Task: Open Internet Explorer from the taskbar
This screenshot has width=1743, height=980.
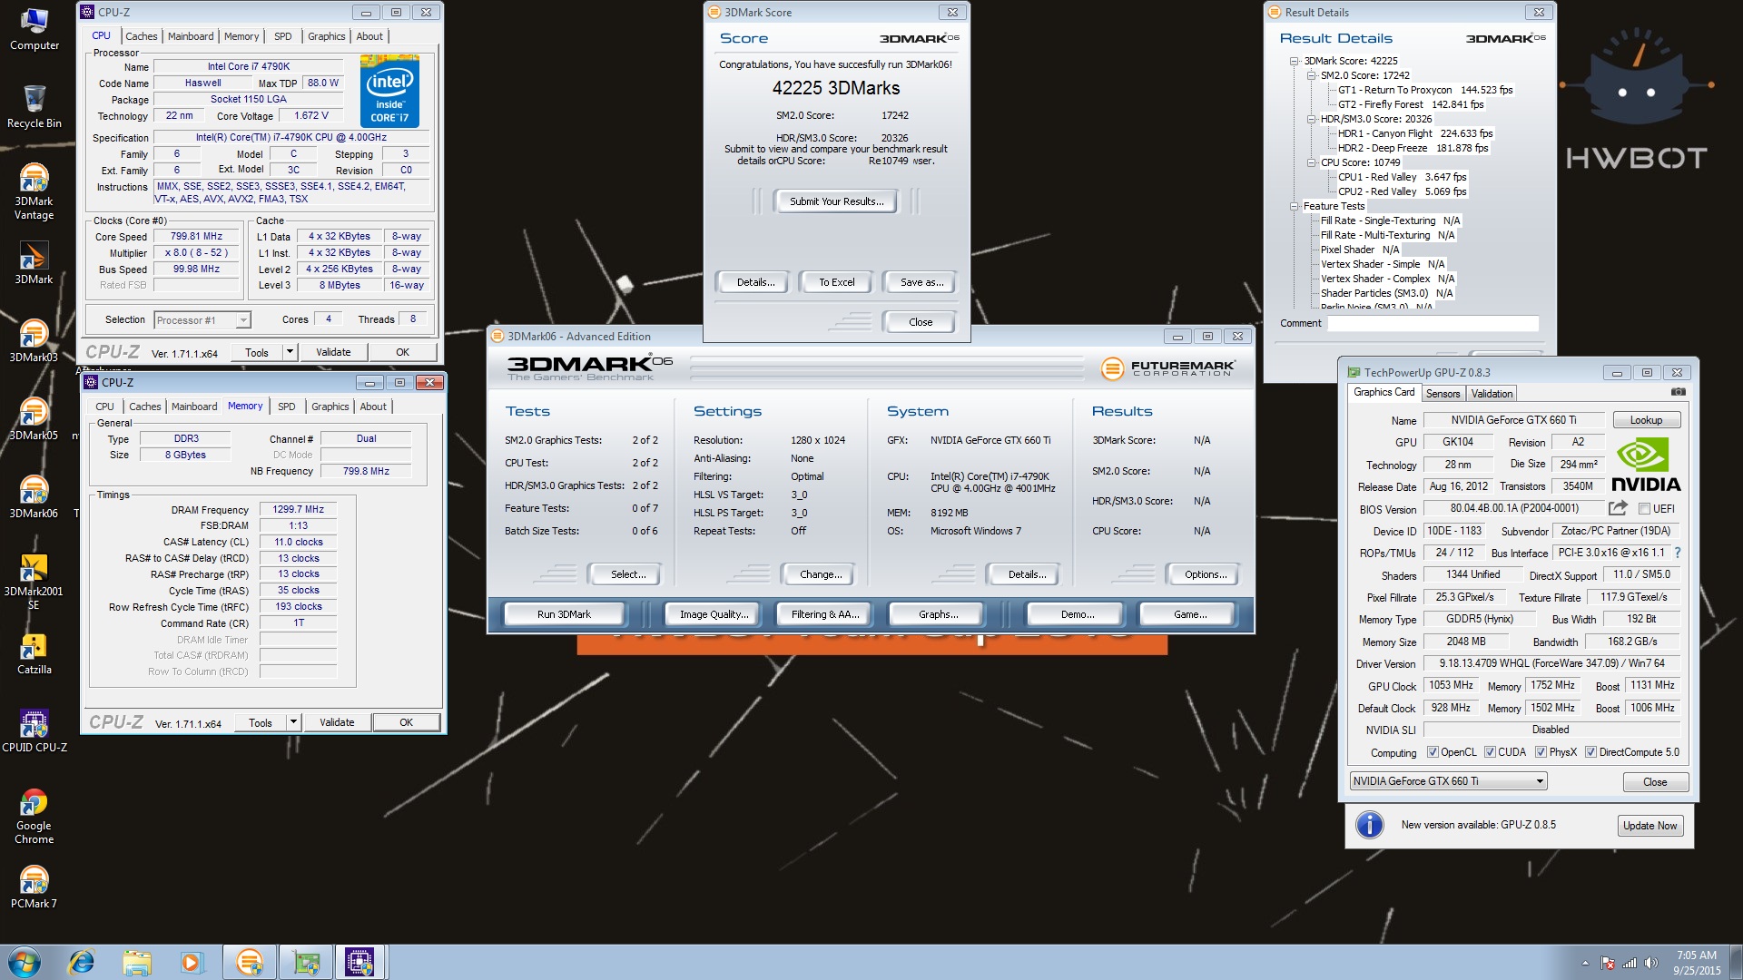Action: coord(81,962)
